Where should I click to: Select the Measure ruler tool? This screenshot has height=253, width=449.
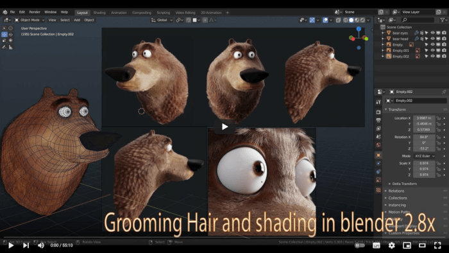click(11, 47)
